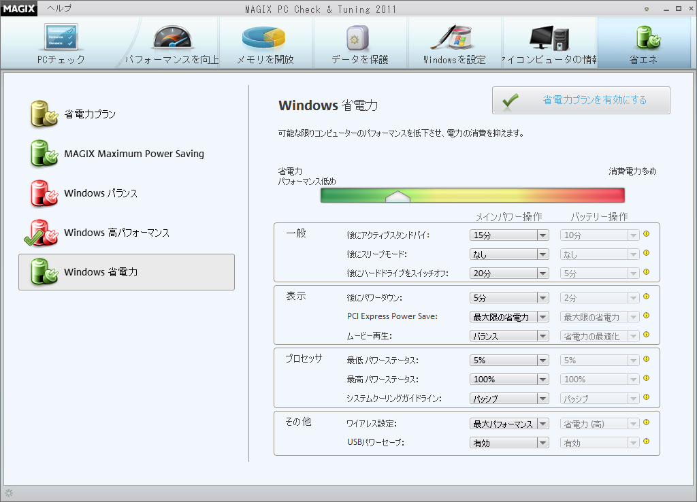Open the computer information monitor icon
697x502 pixels.
point(549,38)
